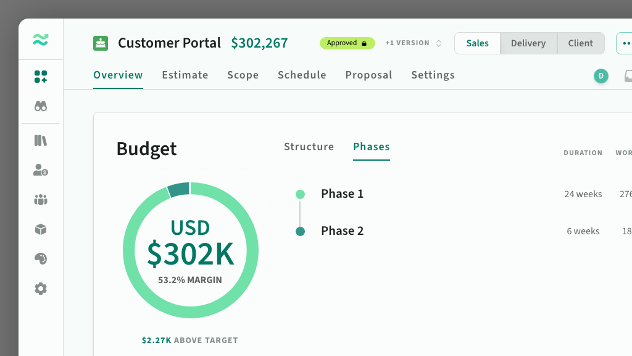Go to the Estimate tab
The image size is (632, 356).
click(185, 75)
